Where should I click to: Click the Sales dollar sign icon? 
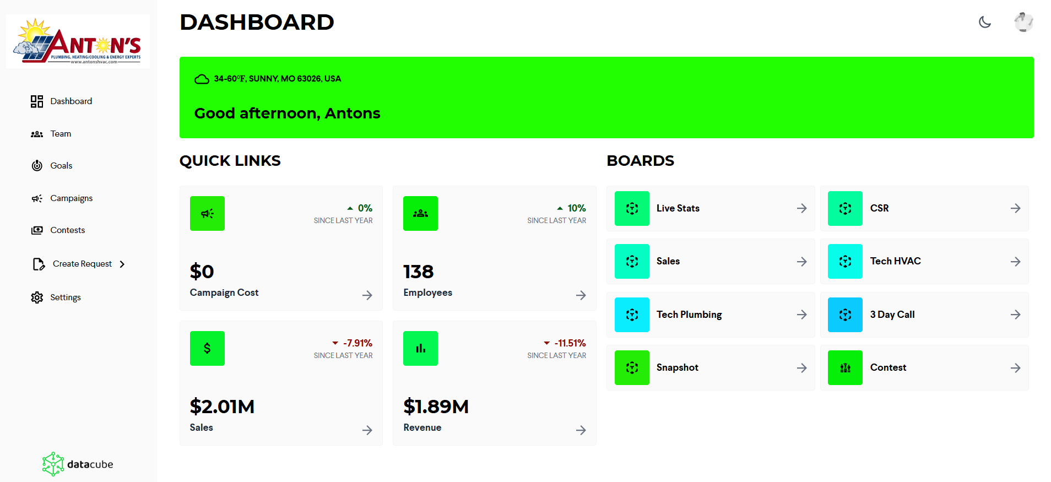pyautogui.click(x=207, y=348)
